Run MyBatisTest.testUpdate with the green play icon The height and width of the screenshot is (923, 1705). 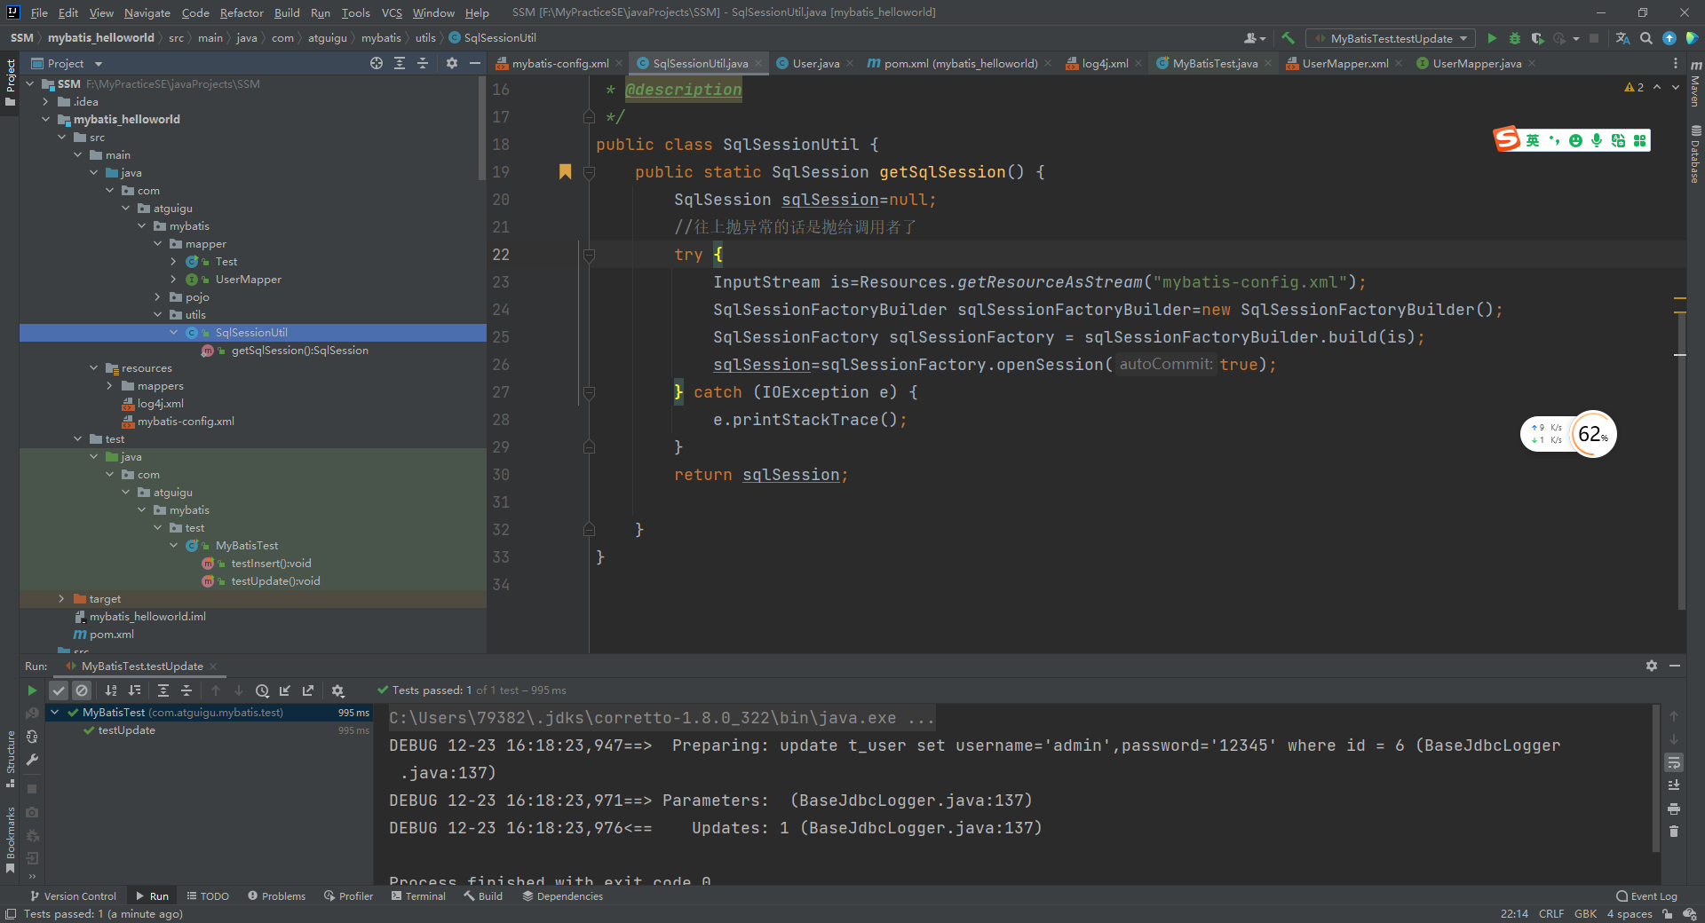(1492, 38)
